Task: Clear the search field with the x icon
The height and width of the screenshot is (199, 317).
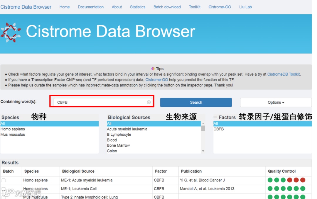Action: pyautogui.click(x=149, y=102)
